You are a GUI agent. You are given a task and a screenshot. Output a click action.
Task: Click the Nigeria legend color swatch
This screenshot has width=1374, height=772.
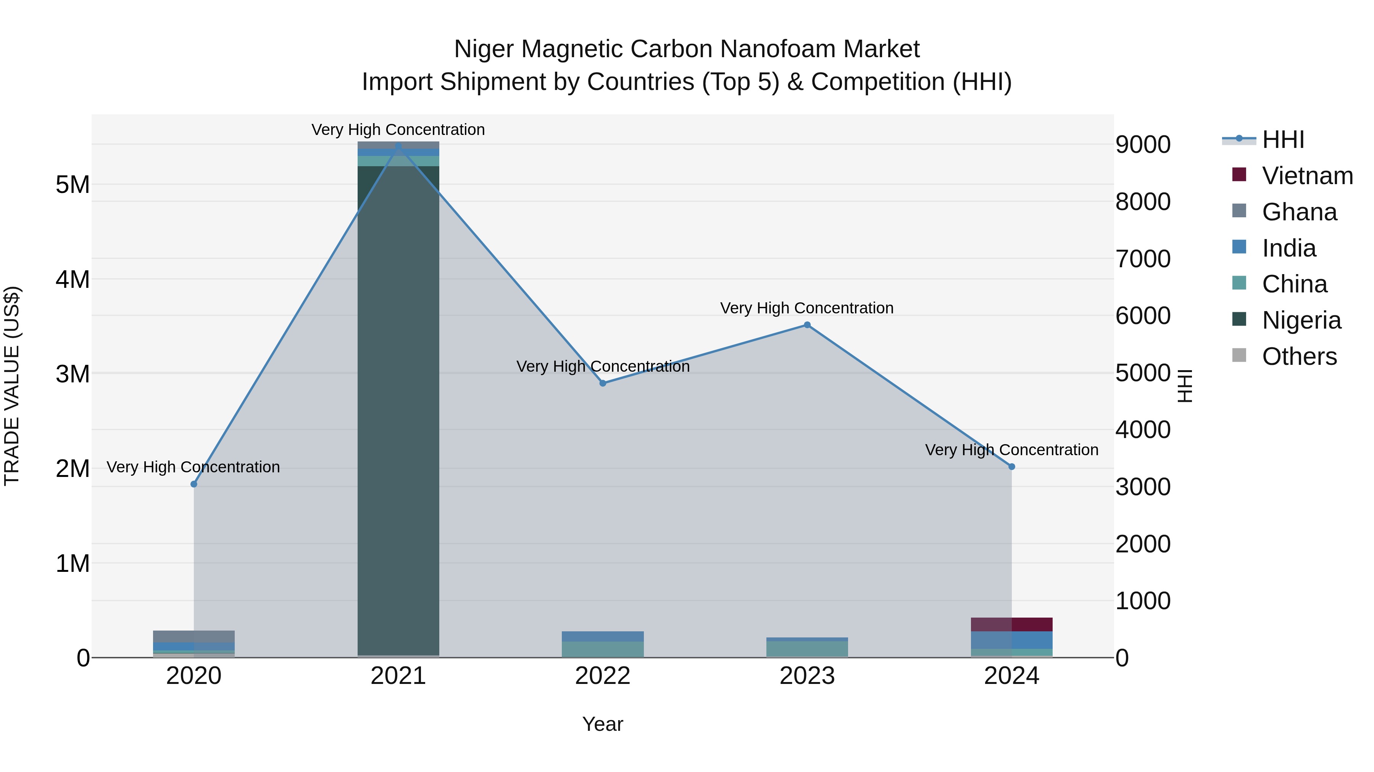1239,319
